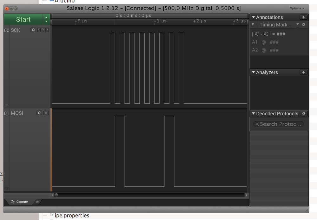Start the logic capture
Image resolution: width=317 pixels, height=220 pixels.
coord(23,19)
